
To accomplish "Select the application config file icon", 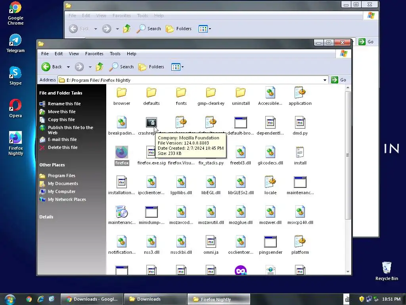I will (x=300, y=92).
